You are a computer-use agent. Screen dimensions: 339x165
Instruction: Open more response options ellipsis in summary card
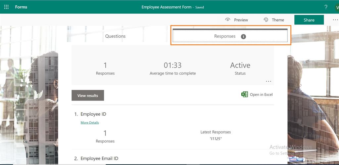tap(268, 81)
